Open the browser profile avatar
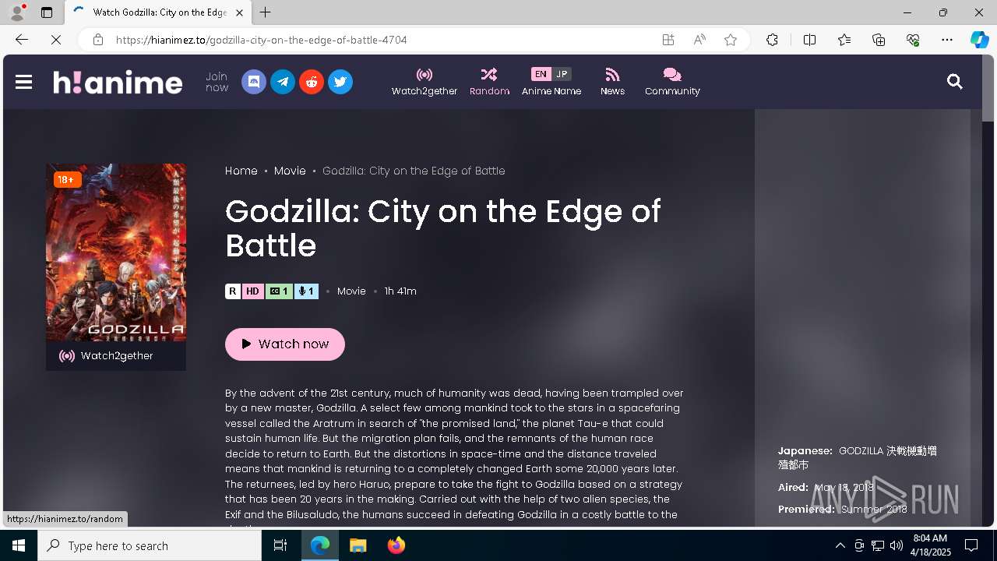997x561 pixels. pyautogui.click(x=17, y=12)
